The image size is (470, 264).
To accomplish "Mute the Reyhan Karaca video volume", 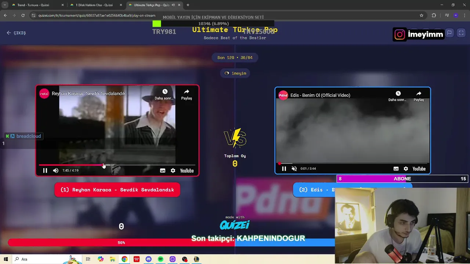I will pyautogui.click(x=55, y=170).
